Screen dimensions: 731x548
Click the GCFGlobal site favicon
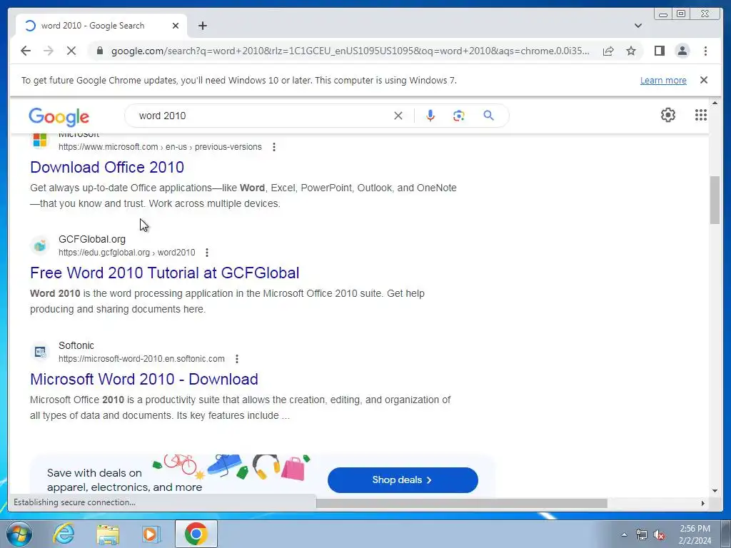[x=40, y=245]
